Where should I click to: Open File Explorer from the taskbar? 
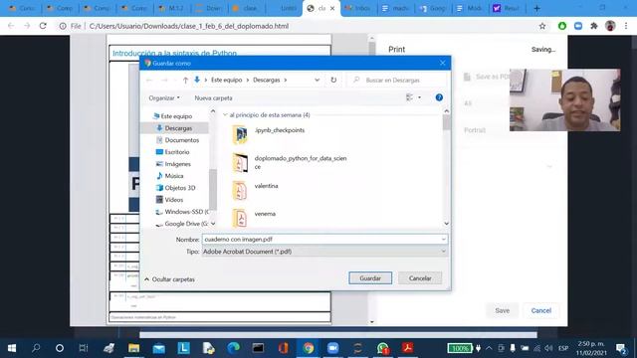pos(133,348)
